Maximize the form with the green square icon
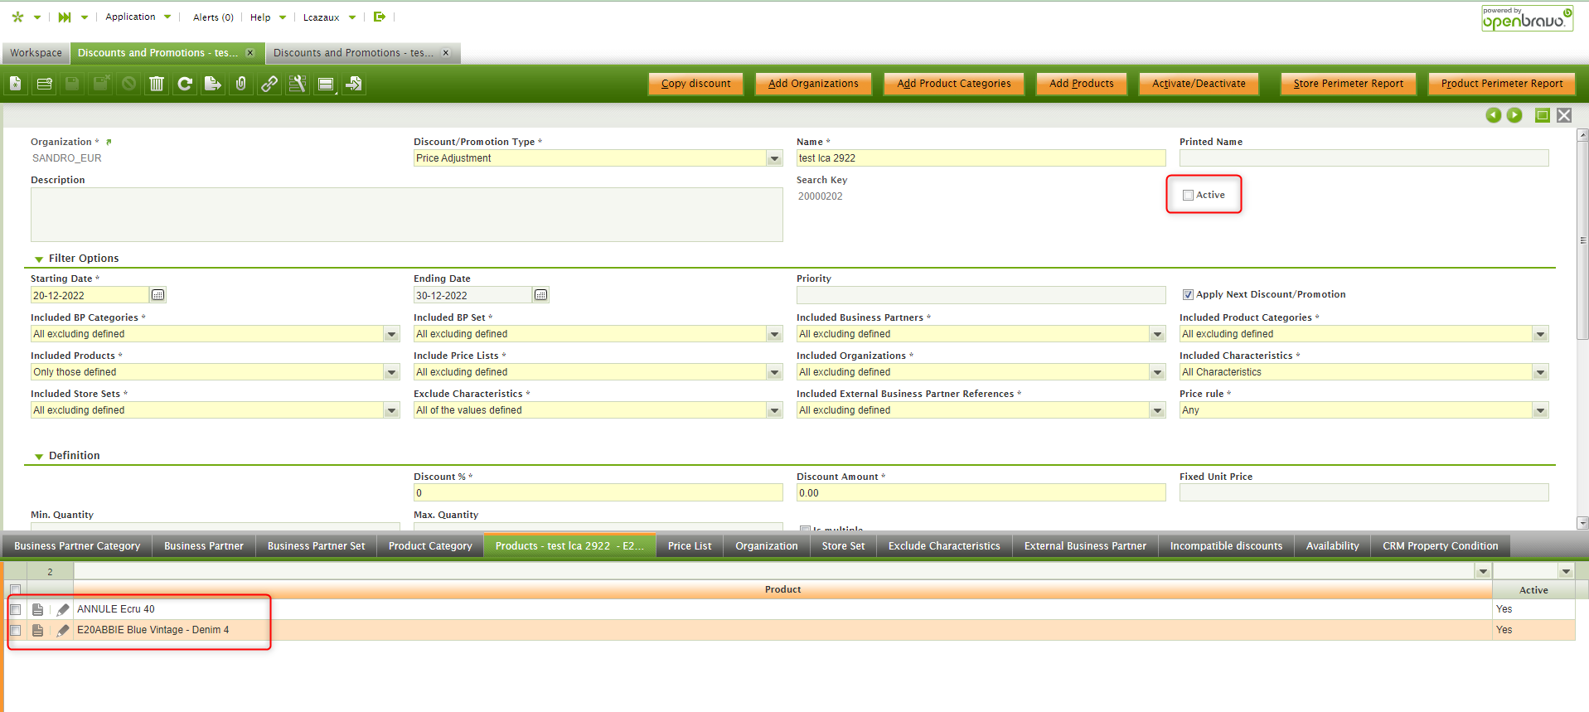1589x712 pixels. (1543, 115)
